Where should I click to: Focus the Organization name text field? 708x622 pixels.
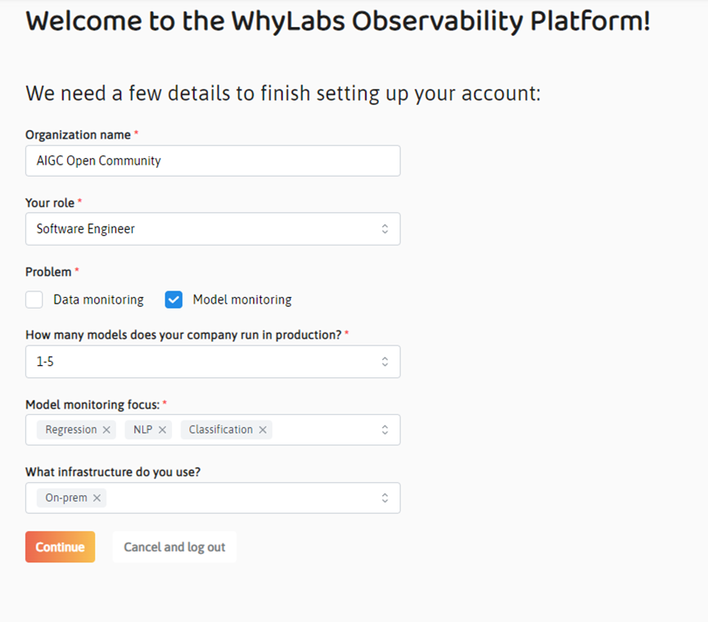pyautogui.click(x=213, y=161)
